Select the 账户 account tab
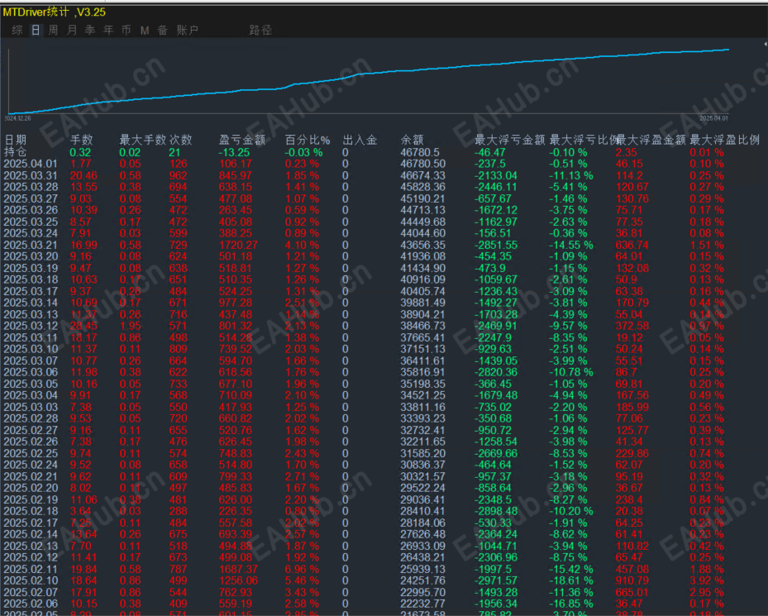 188,31
